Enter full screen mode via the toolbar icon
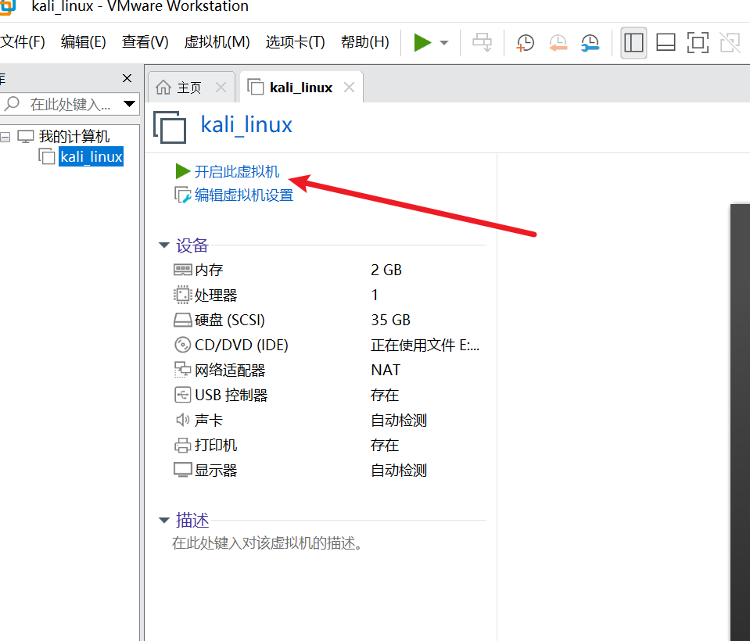This screenshot has width=750, height=641. (697, 42)
